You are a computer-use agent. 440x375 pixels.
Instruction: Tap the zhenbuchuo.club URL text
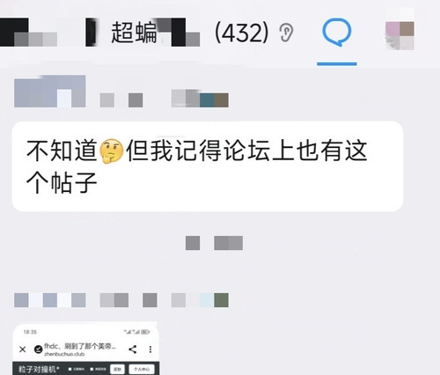click(x=64, y=354)
